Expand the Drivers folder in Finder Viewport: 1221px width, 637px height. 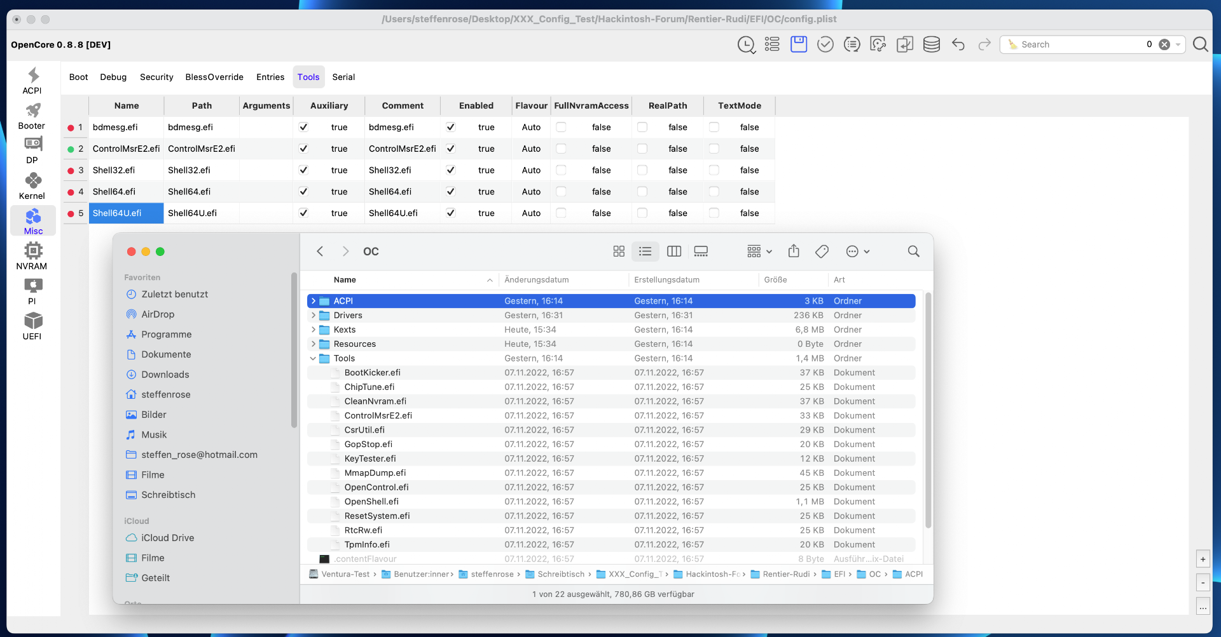(313, 316)
